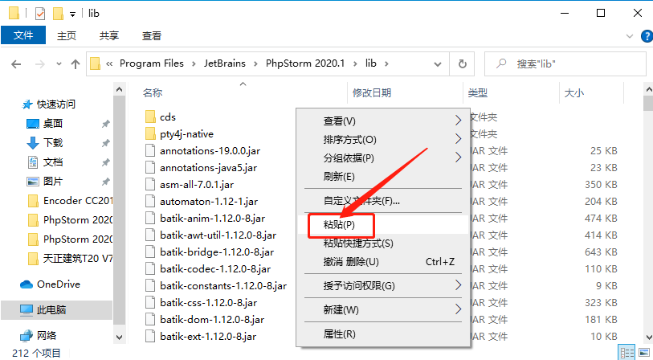Select the pty4j-native folder
Image resolution: width=653 pixels, height=360 pixels.
(186, 134)
